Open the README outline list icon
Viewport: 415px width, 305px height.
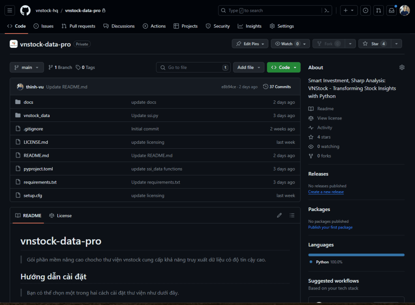click(x=292, y=215)
